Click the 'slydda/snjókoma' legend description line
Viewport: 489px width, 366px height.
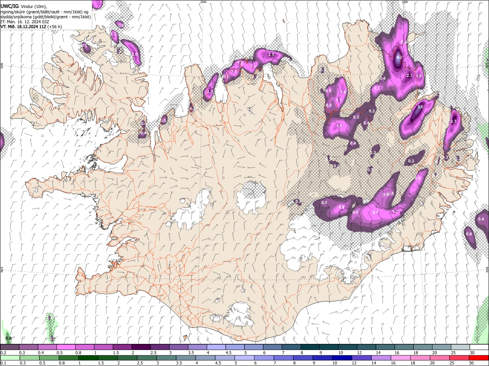coord(45,17)
